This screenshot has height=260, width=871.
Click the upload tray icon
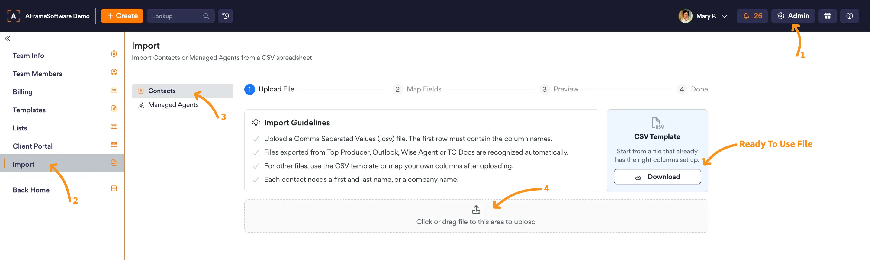476,210
